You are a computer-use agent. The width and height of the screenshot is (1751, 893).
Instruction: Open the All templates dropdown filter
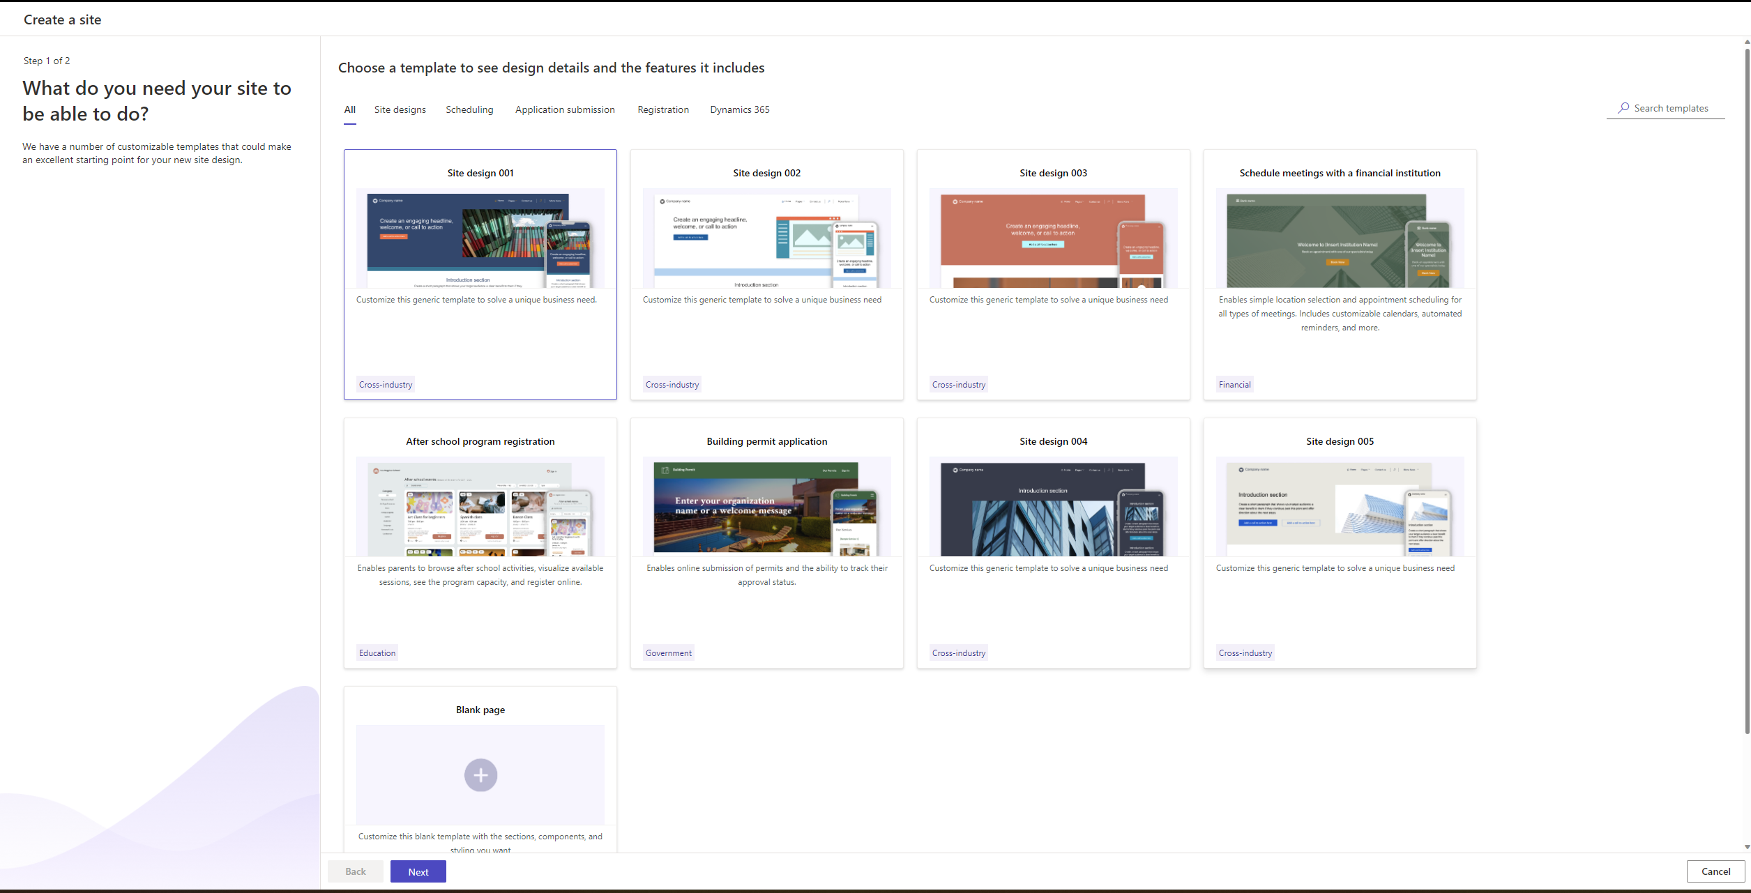point(349,109)
